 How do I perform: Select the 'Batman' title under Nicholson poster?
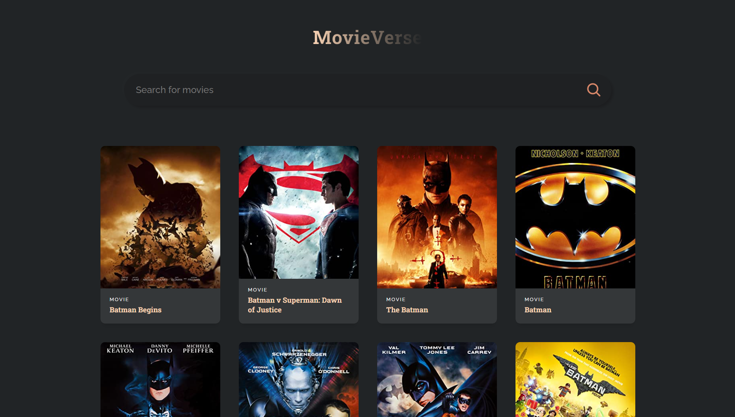pyautogui.click(x=538, y=310)
